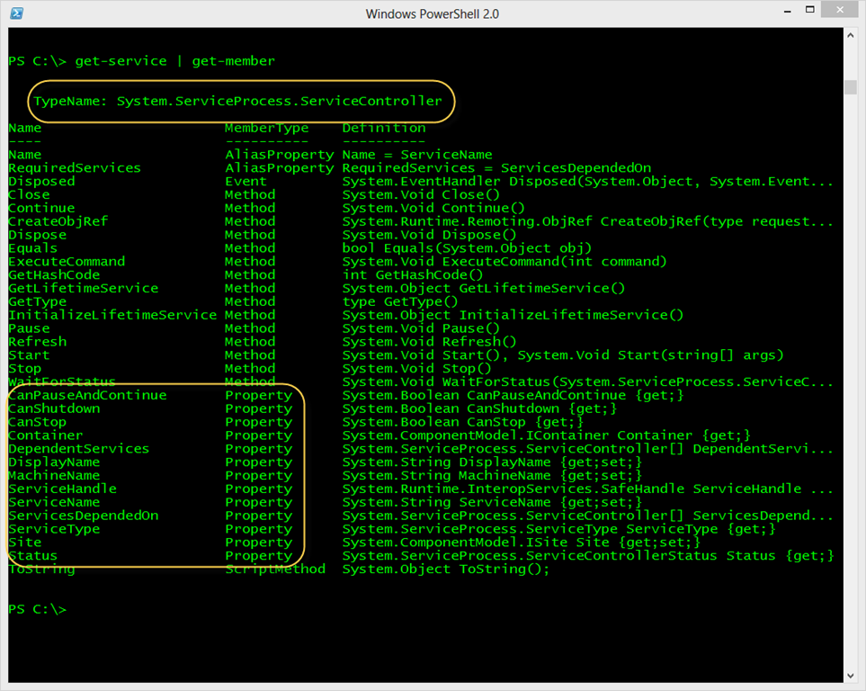Click the 'GetType' method name
The image size is (866, 691).
tap(37, 301)
